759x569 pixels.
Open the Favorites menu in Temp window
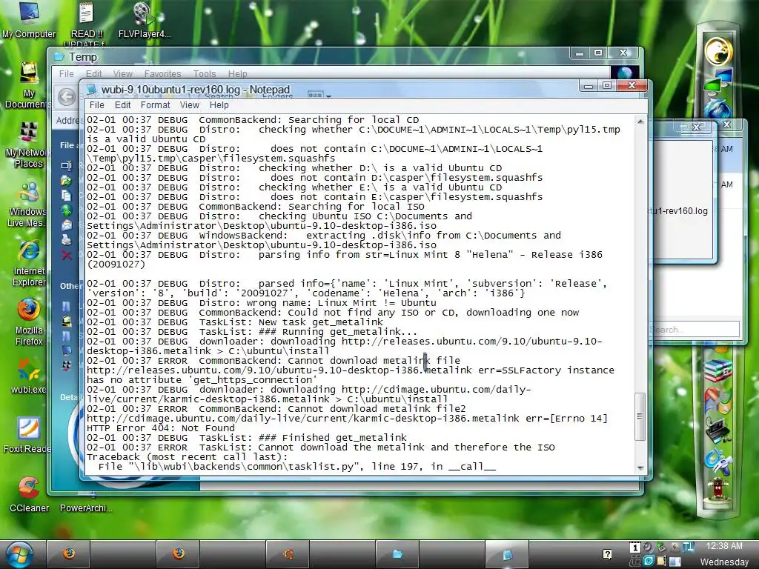point(162,73)
